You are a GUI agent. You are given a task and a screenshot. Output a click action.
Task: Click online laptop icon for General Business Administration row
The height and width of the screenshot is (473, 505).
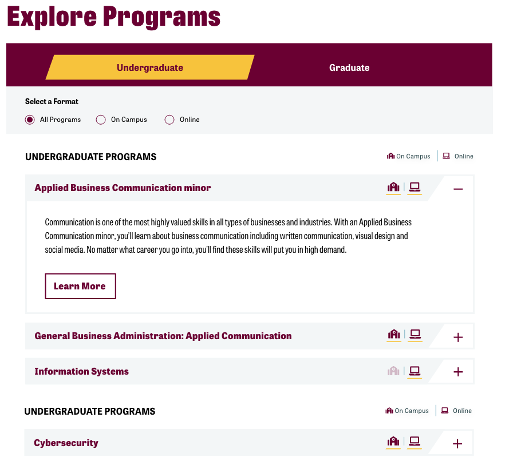tap(415, 335)
